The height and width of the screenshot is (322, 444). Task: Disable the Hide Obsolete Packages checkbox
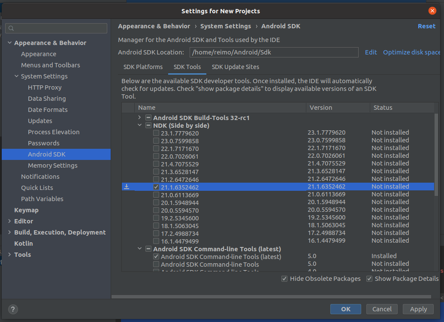pos(284,279)
